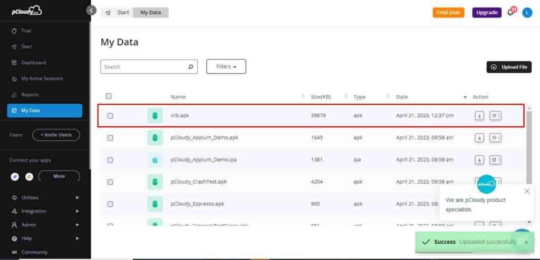Open the notifications bell

[510, 13]
